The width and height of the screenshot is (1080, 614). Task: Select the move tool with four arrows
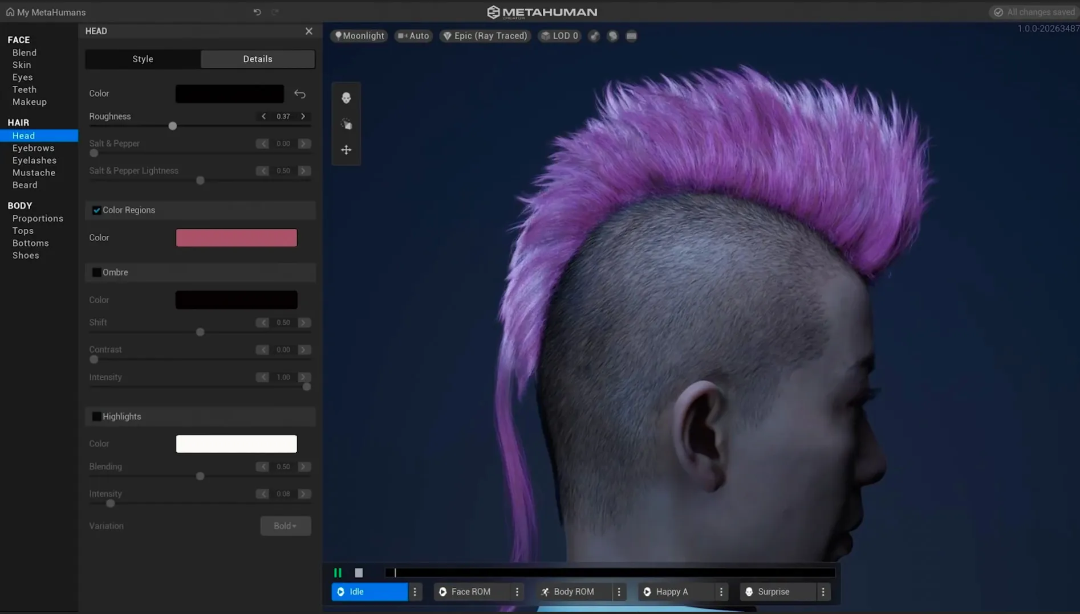[346, 150]
